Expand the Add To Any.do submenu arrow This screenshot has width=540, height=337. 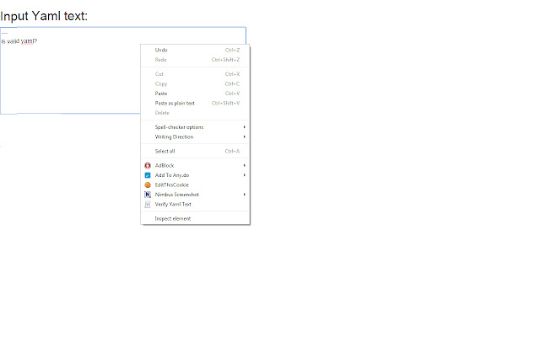tap(245, 175)
